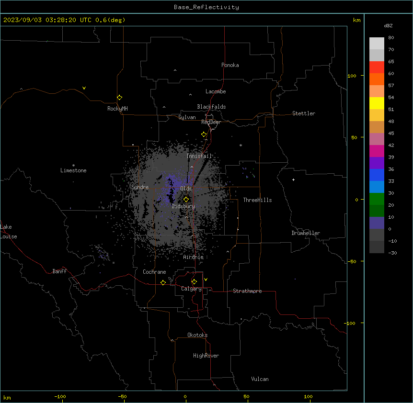Click the Lake Louise map label

[9, 232]
